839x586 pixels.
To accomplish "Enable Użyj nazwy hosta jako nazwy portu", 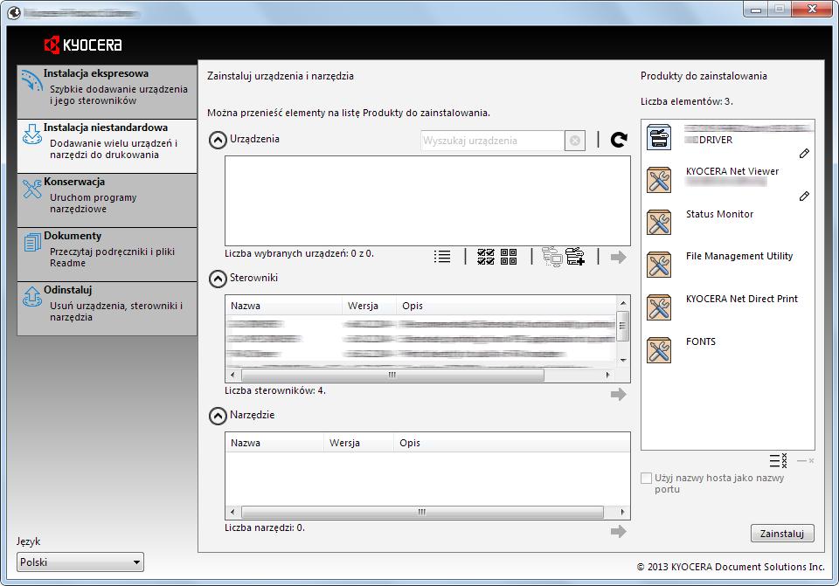I will pyautogui.click(x=647, y=478).
